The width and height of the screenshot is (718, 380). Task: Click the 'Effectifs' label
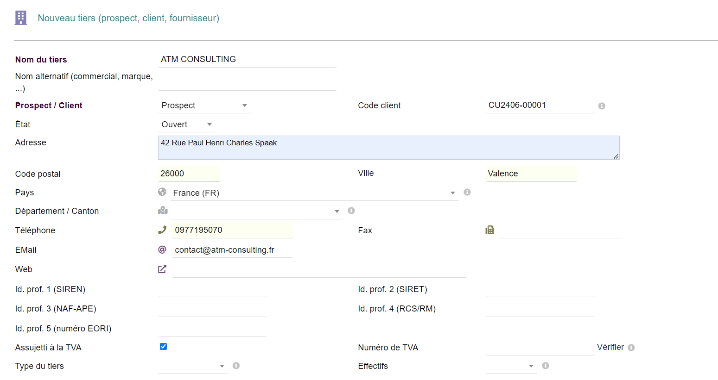click(373, 366)
